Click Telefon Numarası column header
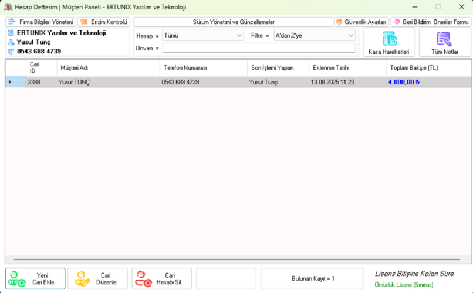Image resolution: width=473 pixels, height=293 pixels. pos(204,68)
